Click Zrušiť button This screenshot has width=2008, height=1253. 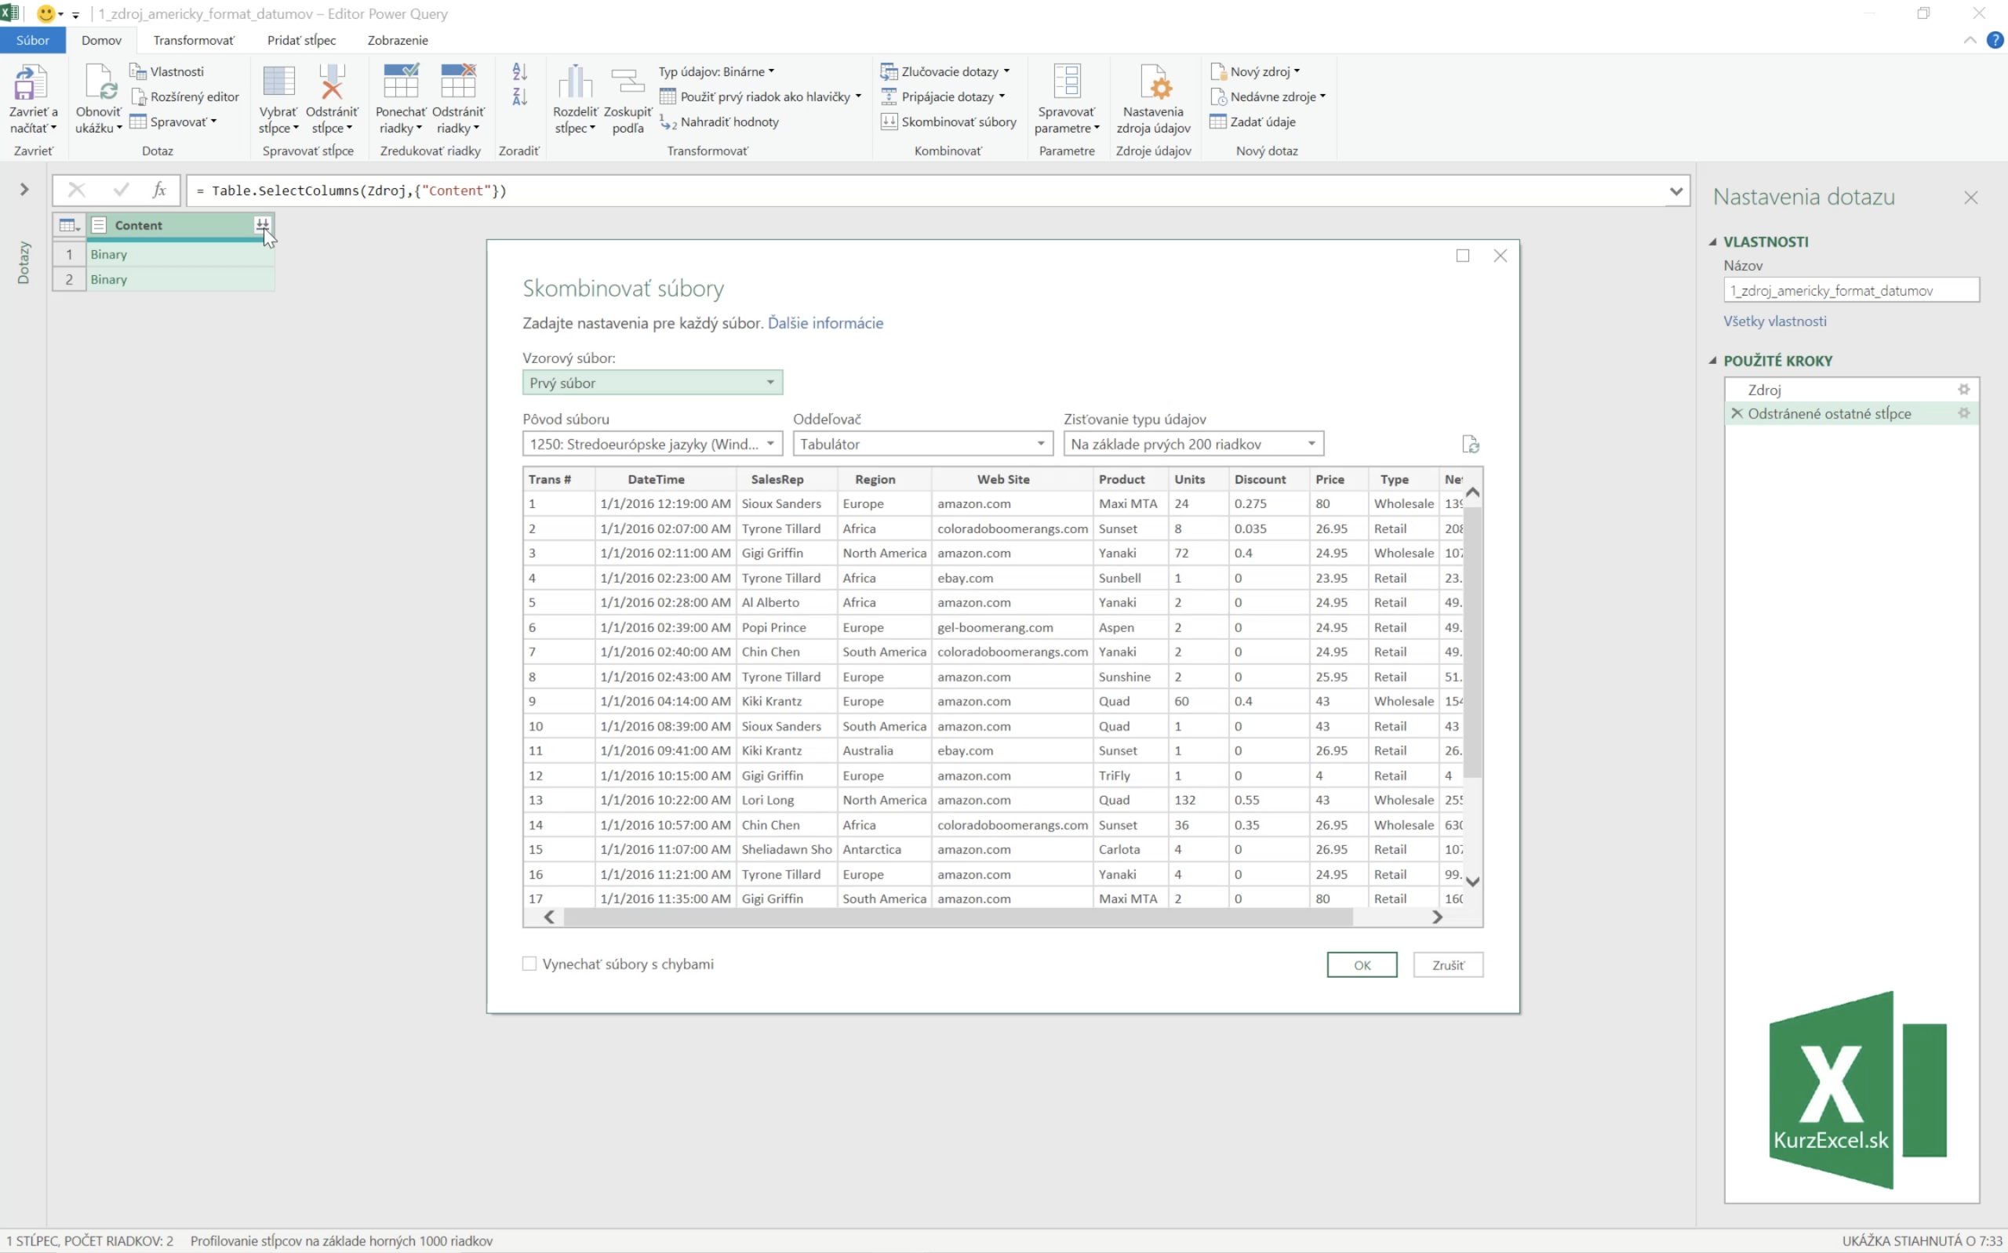pos(1448,964)
